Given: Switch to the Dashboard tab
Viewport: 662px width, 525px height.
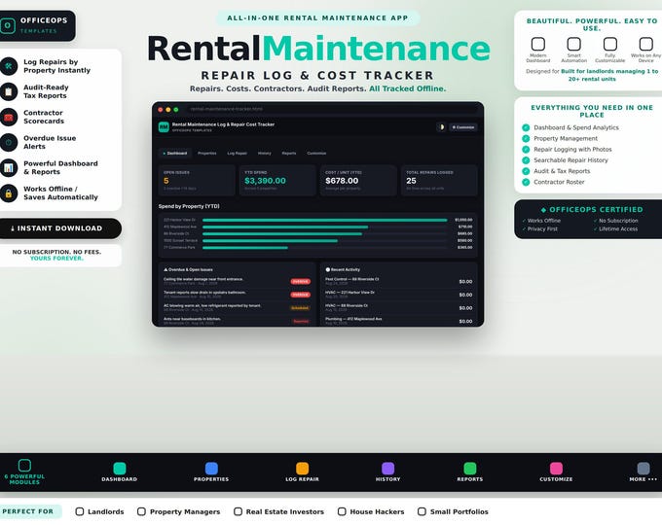Looking at the screenshot, I should pyautogui.click(x=175, y=153).
